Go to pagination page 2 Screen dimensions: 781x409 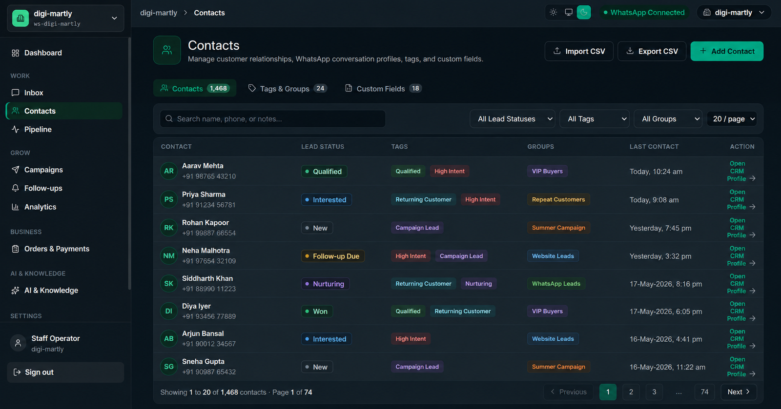pos(631,392)
